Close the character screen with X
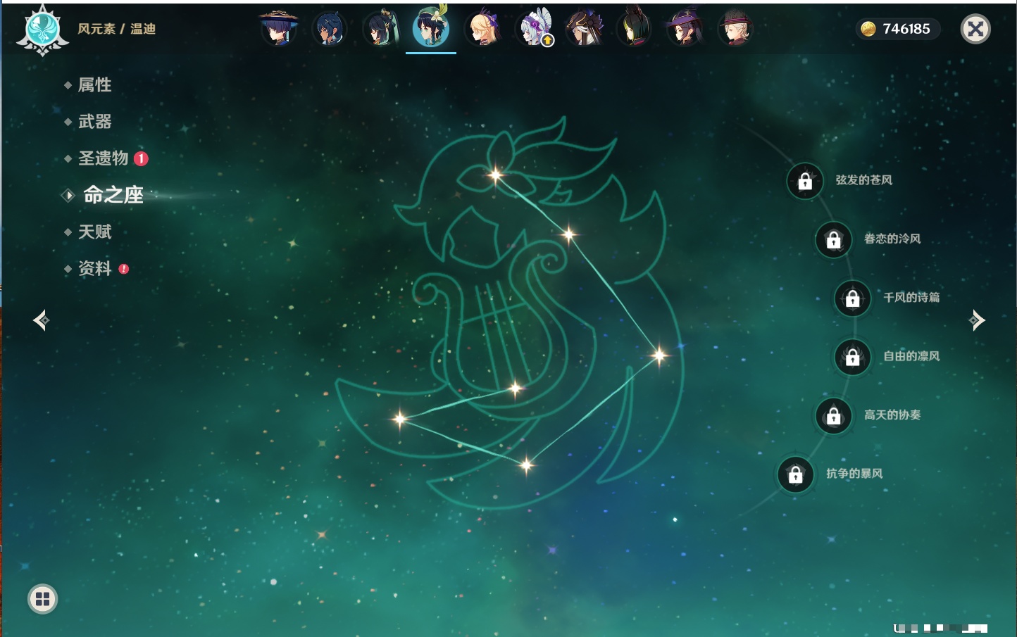Viewport: 1017px width, 637px height. [975, 29]
